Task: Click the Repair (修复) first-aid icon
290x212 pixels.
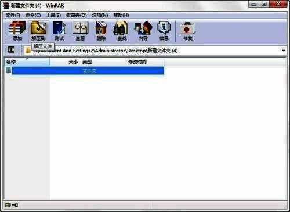Action: click(x=187, y=31)
